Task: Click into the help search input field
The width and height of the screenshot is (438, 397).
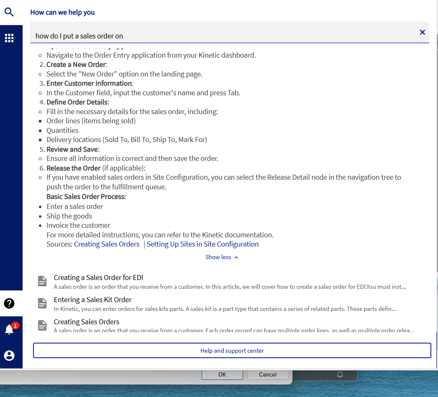Action: (222, 36)
